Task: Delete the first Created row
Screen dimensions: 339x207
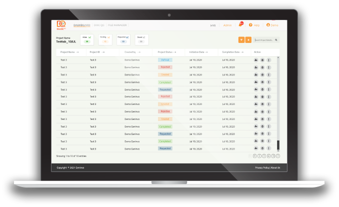Action: pyautogui.click(x=262, y=75)
